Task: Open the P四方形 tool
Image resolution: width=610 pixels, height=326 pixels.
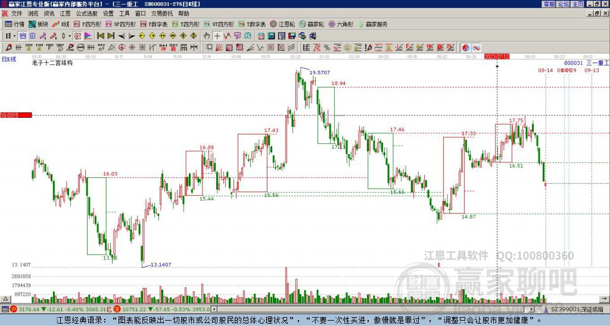Action: [x=88, y=24]
